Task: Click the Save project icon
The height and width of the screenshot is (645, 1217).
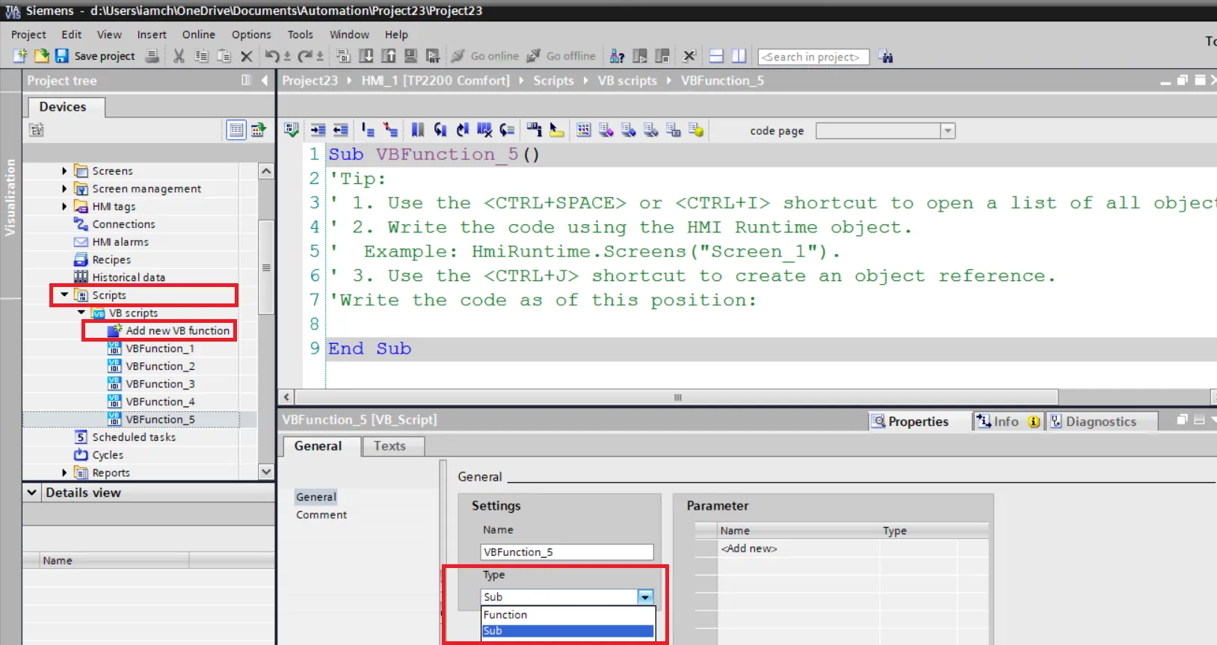Action: [x=62, y=56]
